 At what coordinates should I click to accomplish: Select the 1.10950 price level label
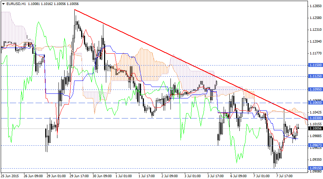tap(315, 89)
